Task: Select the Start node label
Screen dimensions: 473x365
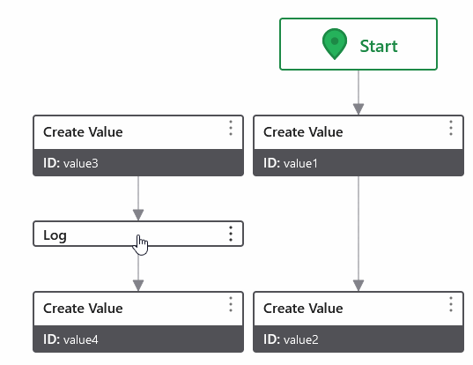Action: pyautogui.click(x=379, y=46)
